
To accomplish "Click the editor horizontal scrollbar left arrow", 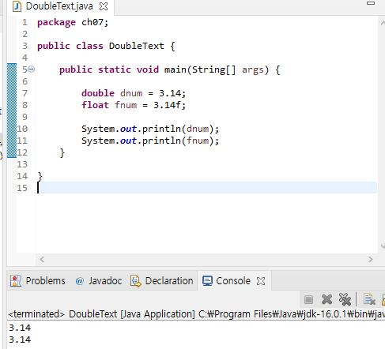I will pos(42,260).
